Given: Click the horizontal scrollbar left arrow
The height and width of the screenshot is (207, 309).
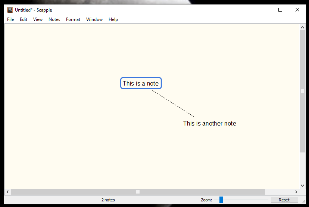Looking at the screenshot, I should tap(7, 192).
